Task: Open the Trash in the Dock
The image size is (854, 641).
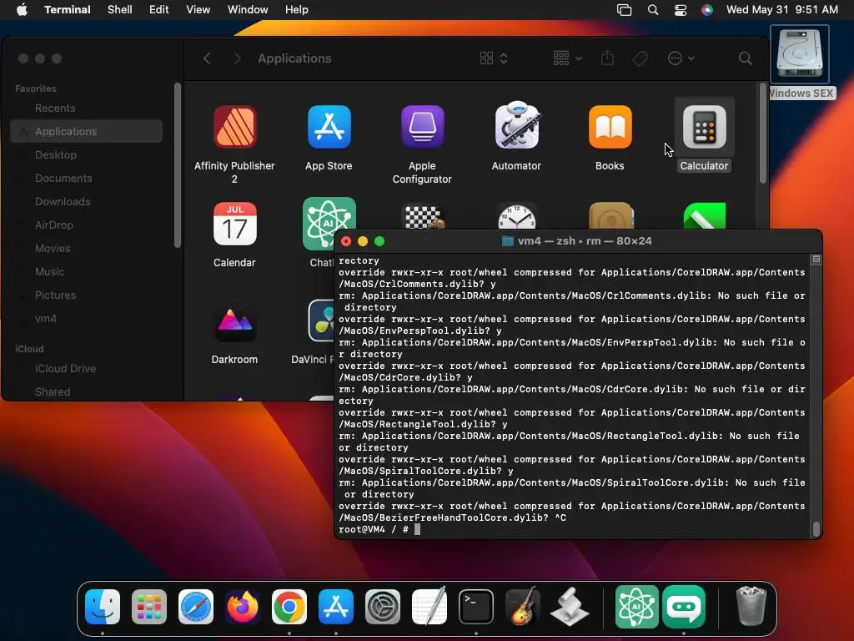Action: point(751,606)
